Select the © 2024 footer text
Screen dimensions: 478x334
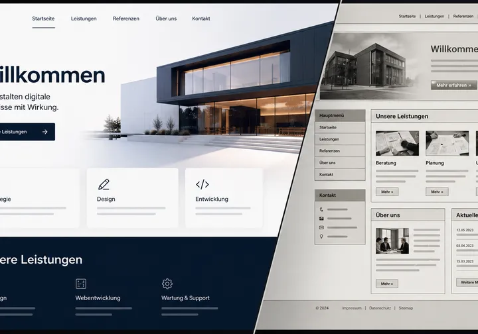(322, 308)
